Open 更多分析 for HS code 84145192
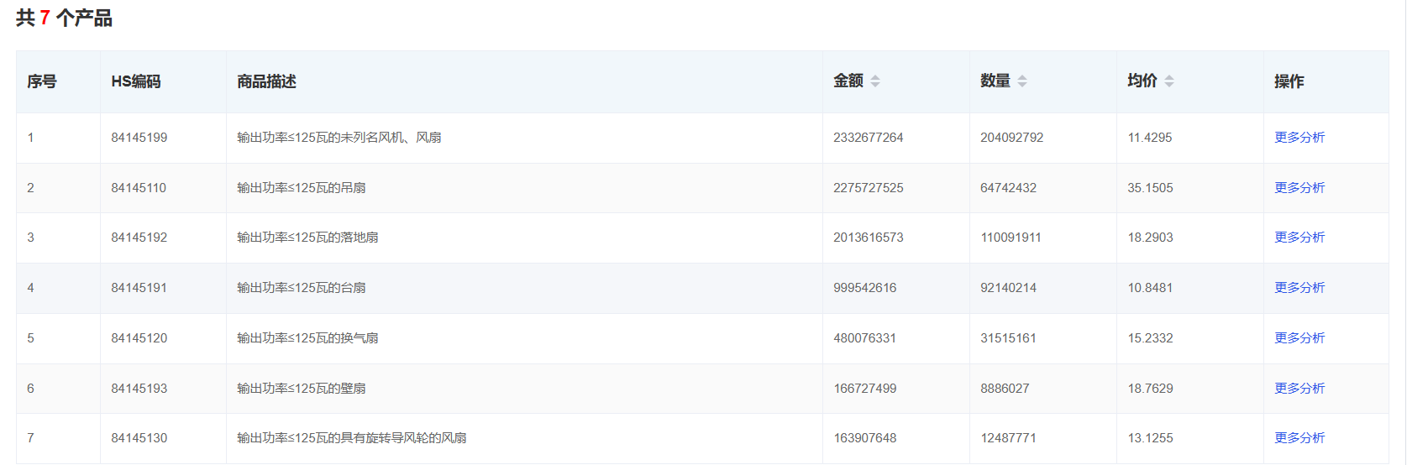The width and height of the screenshot is (1407, 465). click(1299, 238)
